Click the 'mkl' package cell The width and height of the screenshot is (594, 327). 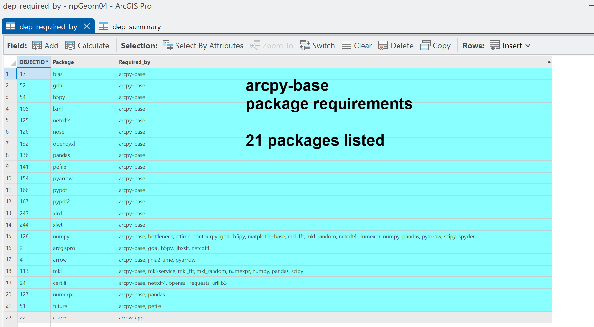coord(84,271)
